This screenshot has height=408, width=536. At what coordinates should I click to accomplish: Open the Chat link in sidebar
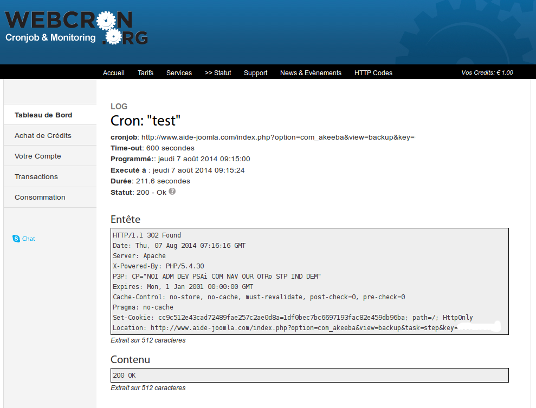click(x=29, y=239)
